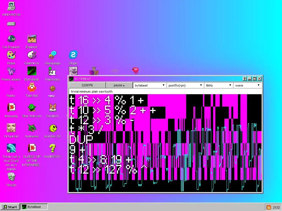
Task: Open the bytebeat mode dropdown
Action: [x=149, y=85]
